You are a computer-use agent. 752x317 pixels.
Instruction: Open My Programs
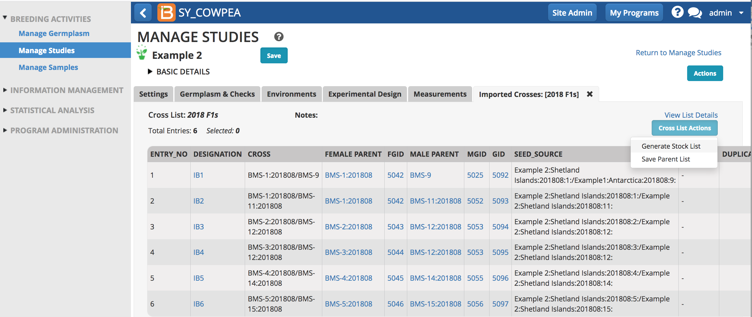click(x=634, y=13)
